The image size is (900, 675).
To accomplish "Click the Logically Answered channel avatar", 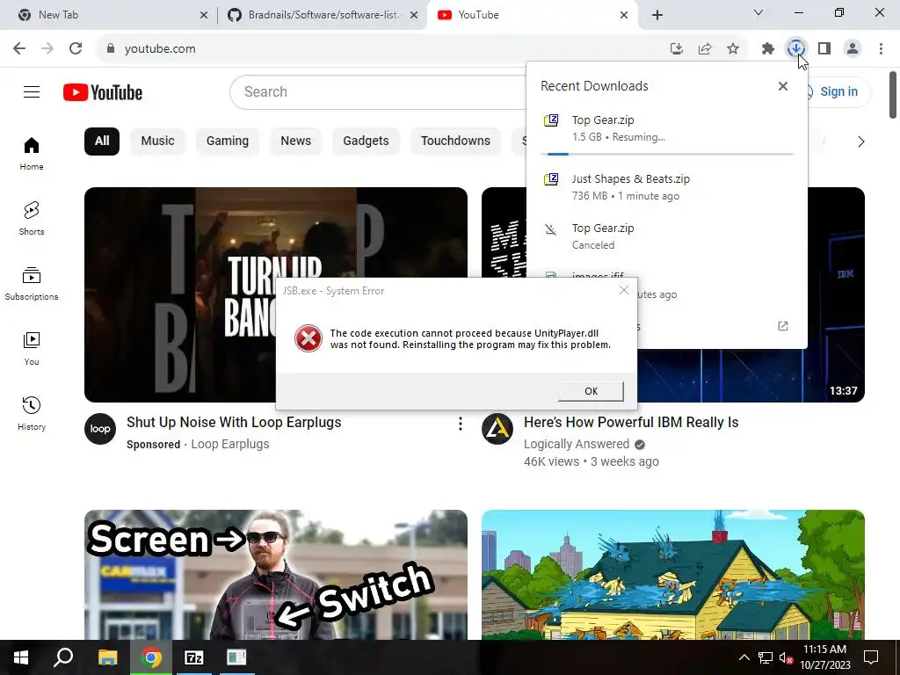I will click(x=497, y=429).
